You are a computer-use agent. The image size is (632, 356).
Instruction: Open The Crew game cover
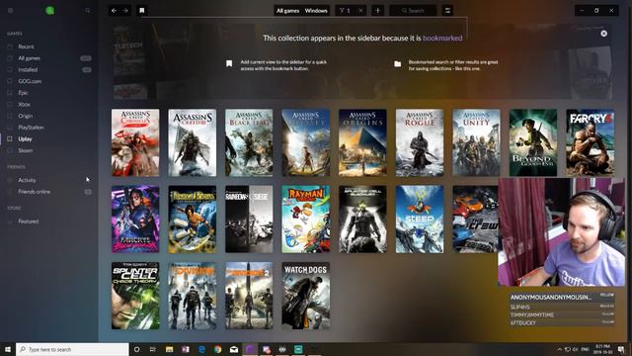tap(476, 220)
